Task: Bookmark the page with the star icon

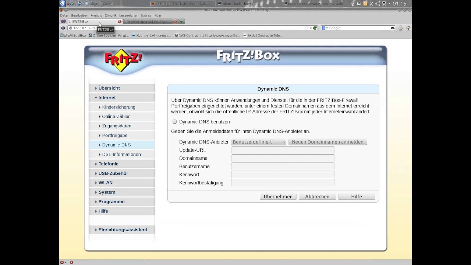Action: pyautogui.click(x=307, y=28)
